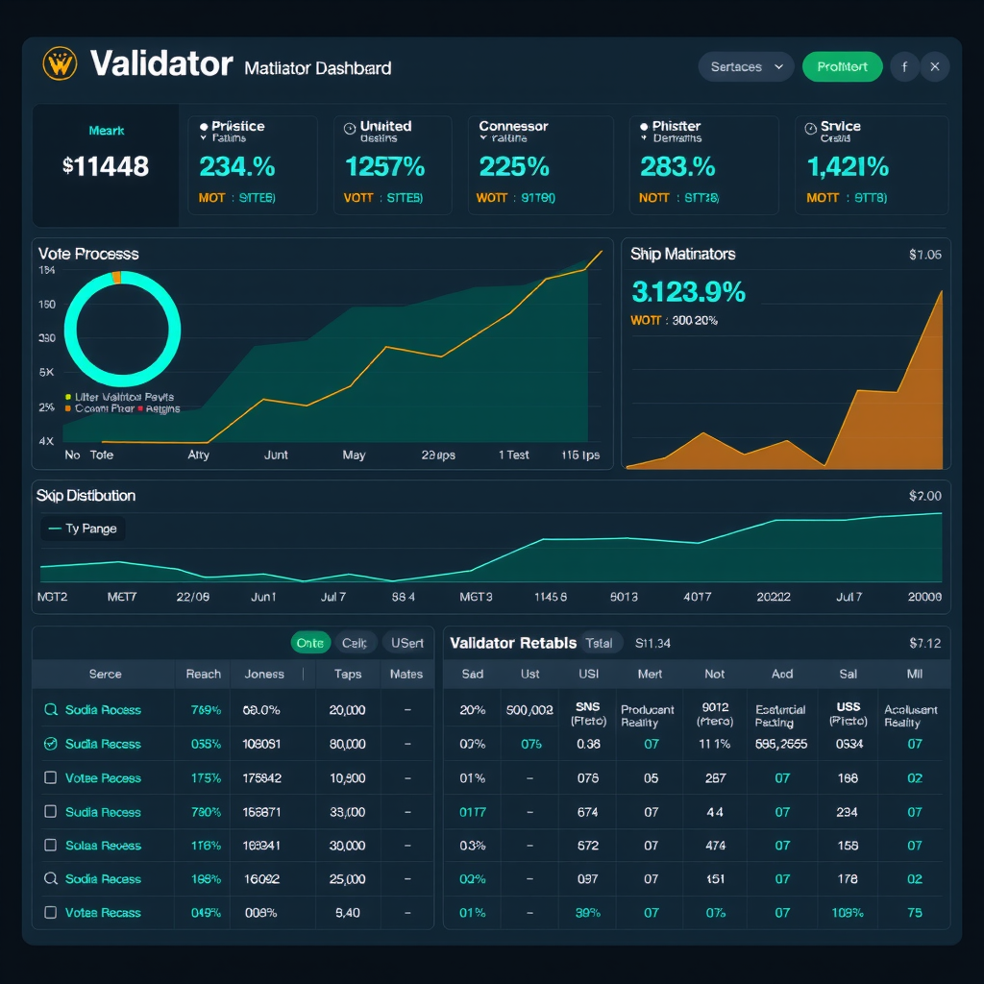This screenshot has width=984, height=984.
Task: Open the Sertaces dropdown
Action: point(746,66)
